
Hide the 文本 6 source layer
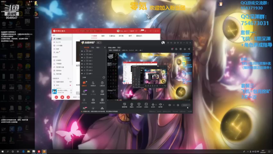(82, 64)
